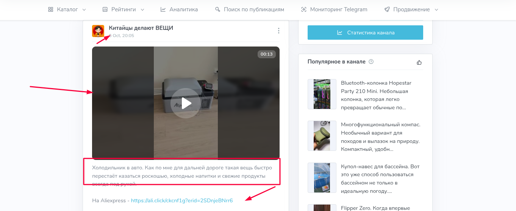Click the Мониторинг Telegram scan icon

coord(303,9)
